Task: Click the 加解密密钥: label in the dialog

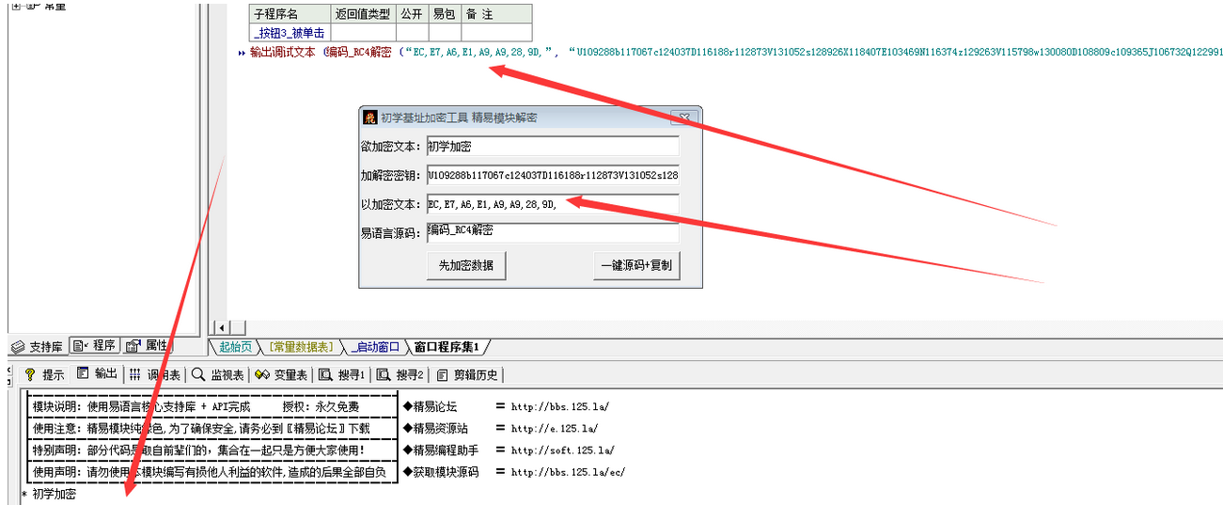Action: point(392,176)
